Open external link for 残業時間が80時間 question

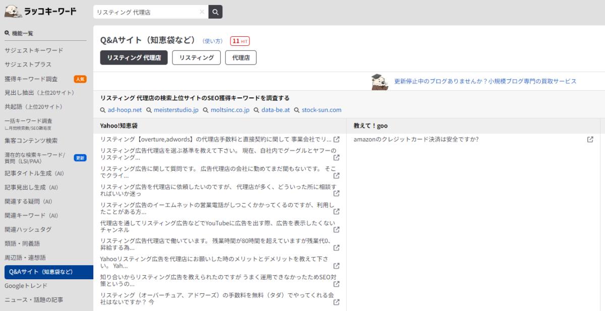(336, 248)
